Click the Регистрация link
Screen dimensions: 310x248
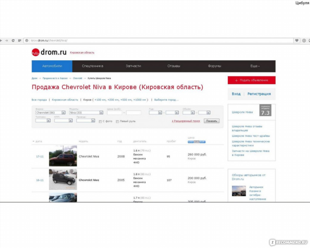(x=259, y=94)
